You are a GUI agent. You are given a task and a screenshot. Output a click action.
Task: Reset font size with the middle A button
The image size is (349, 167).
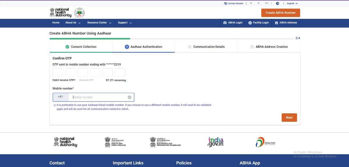pos(259,3)
